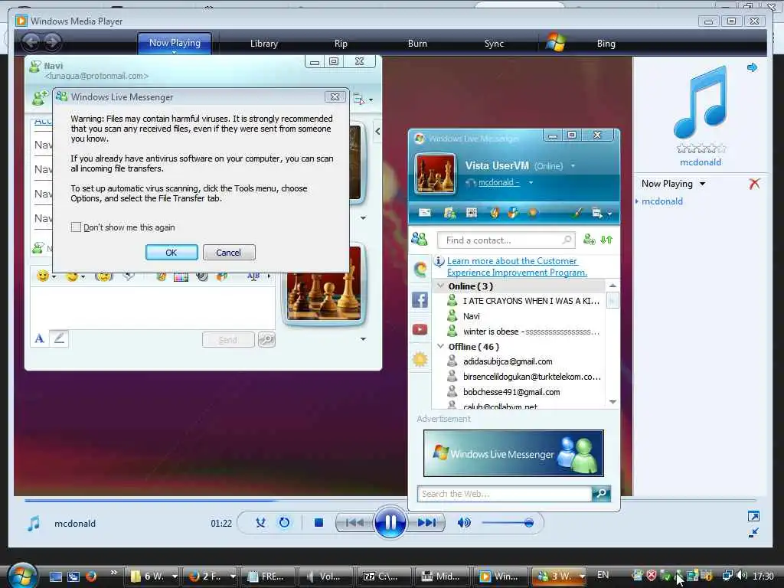
Task: Hide display pictures with the chat collapse arrow
Action: pos(377,132)
